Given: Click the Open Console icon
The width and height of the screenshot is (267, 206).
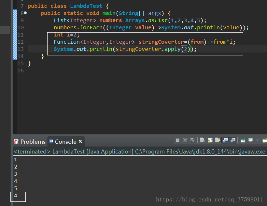Looking at the screenshot, I should (265, 140).
